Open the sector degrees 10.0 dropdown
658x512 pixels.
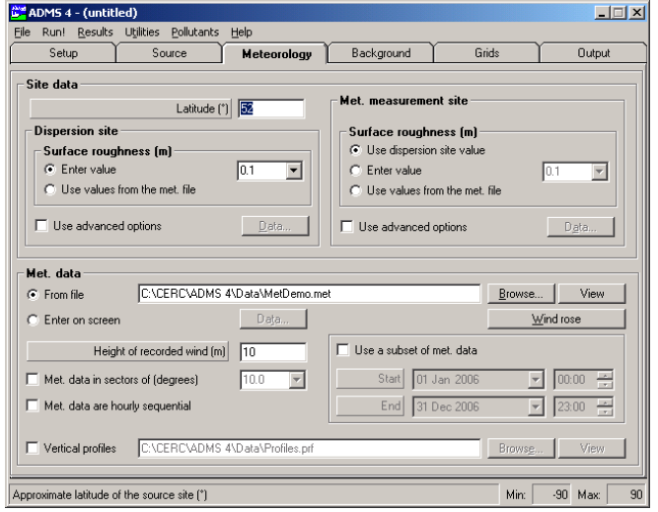click(x=297, y=380)
